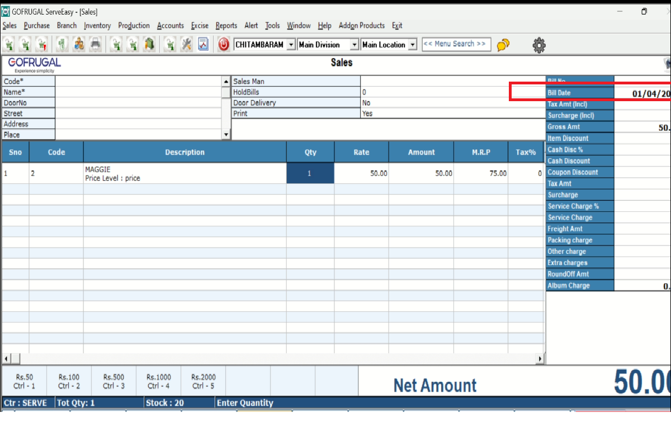The image size is (671, 422).
Task: Click the Service Charge % label row
Action: coord(580,206)
